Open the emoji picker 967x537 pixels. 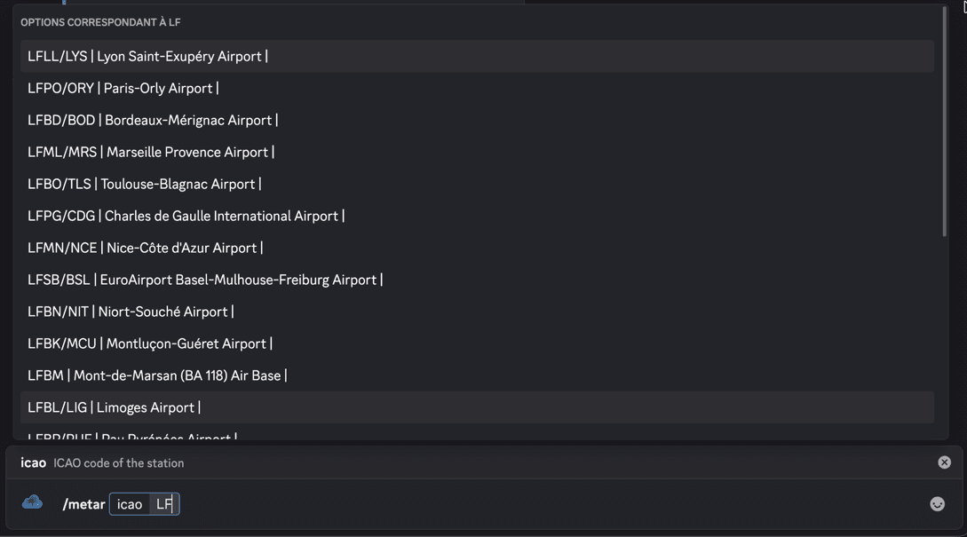pos(938,503)
